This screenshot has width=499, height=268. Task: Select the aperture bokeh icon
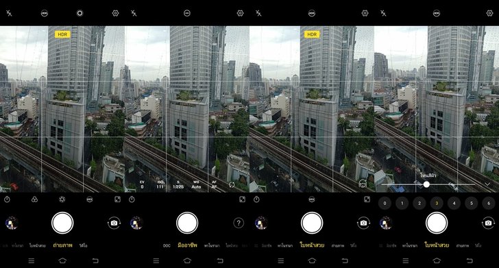point(62,199)
